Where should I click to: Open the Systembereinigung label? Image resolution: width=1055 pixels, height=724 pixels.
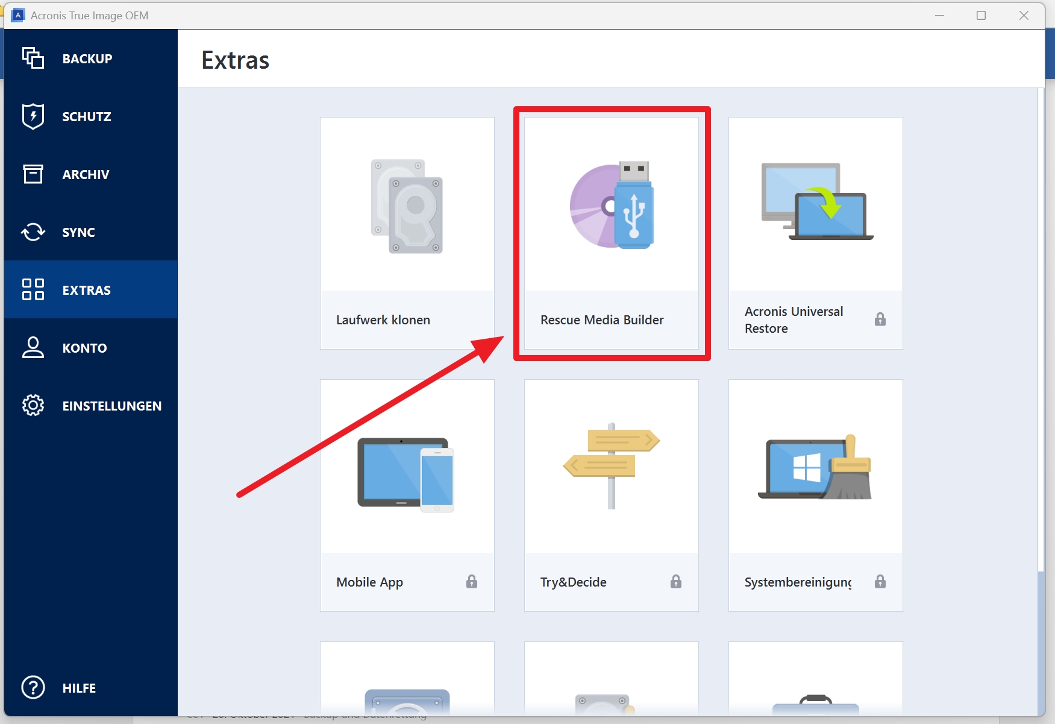click(x=798, y=582)
